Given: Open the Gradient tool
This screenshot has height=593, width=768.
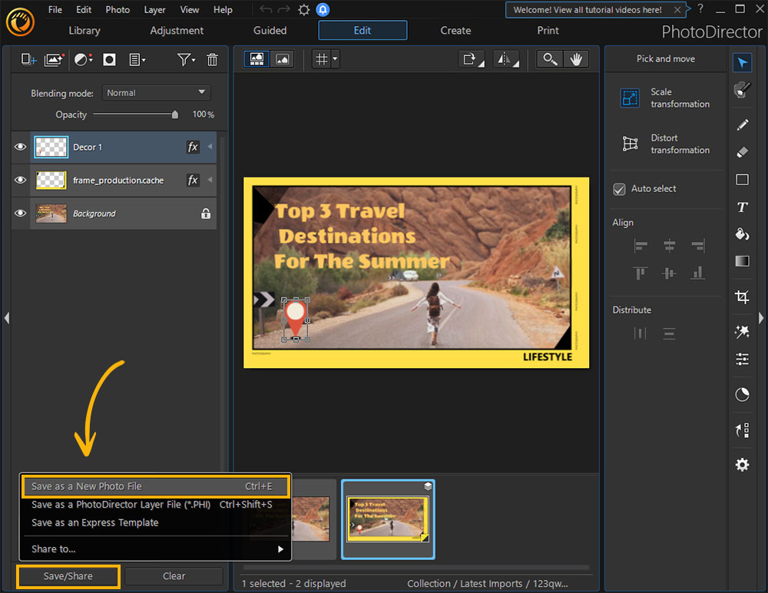Looking at the screenshot, I should [x=742, y=261].
